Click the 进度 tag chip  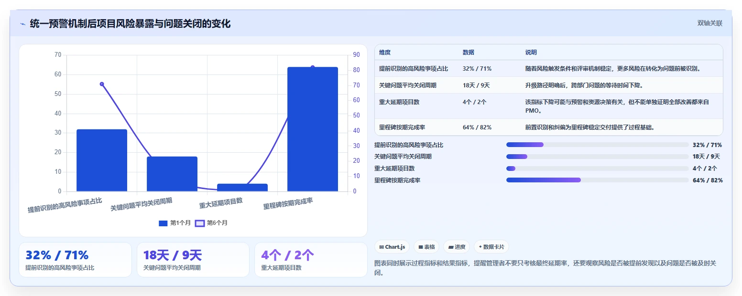pos(457,247)
